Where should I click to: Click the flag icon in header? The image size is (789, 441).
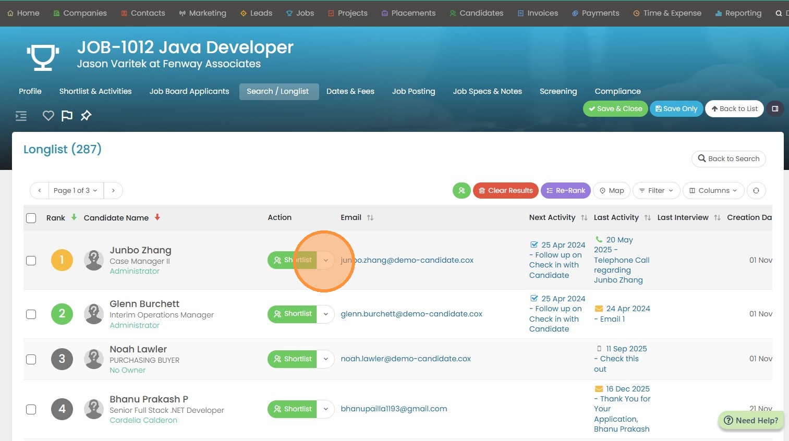[x=67, y=116]
